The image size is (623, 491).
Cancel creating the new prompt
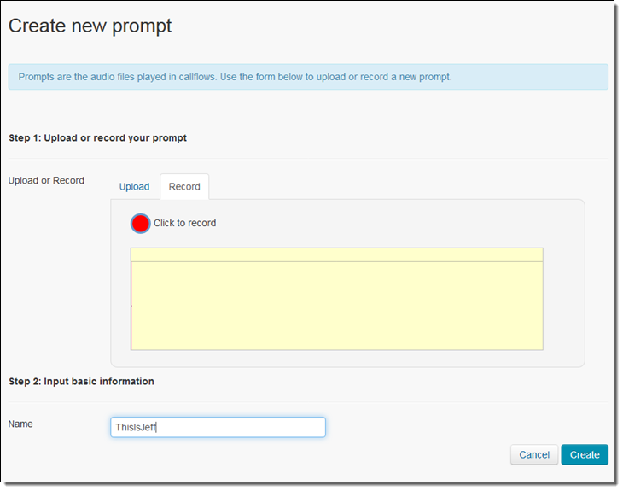pyautogui.click(x=534, y=454)
